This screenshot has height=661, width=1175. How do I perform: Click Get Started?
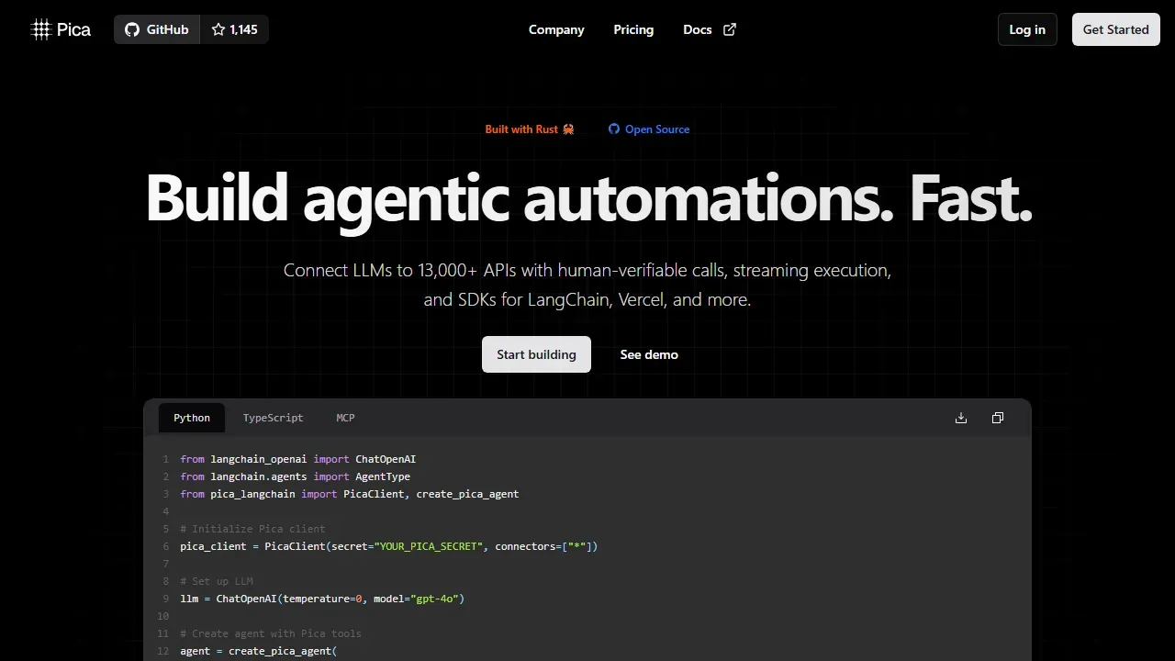1115,29
